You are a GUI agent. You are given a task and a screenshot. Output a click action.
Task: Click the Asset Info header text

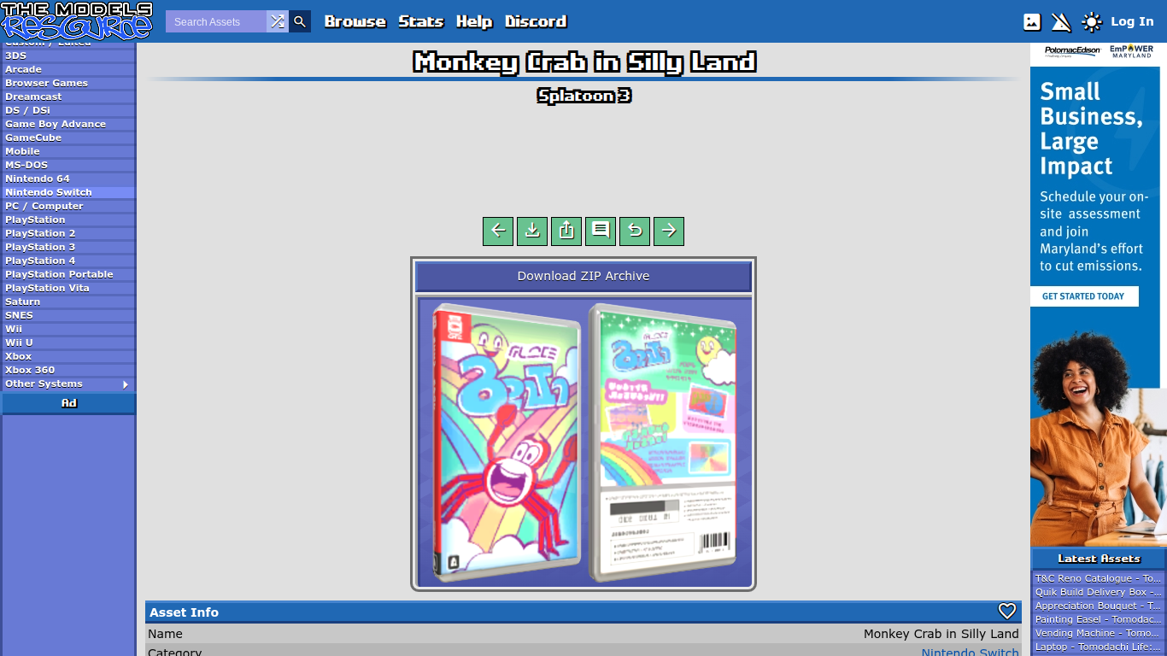pos(184,612)
